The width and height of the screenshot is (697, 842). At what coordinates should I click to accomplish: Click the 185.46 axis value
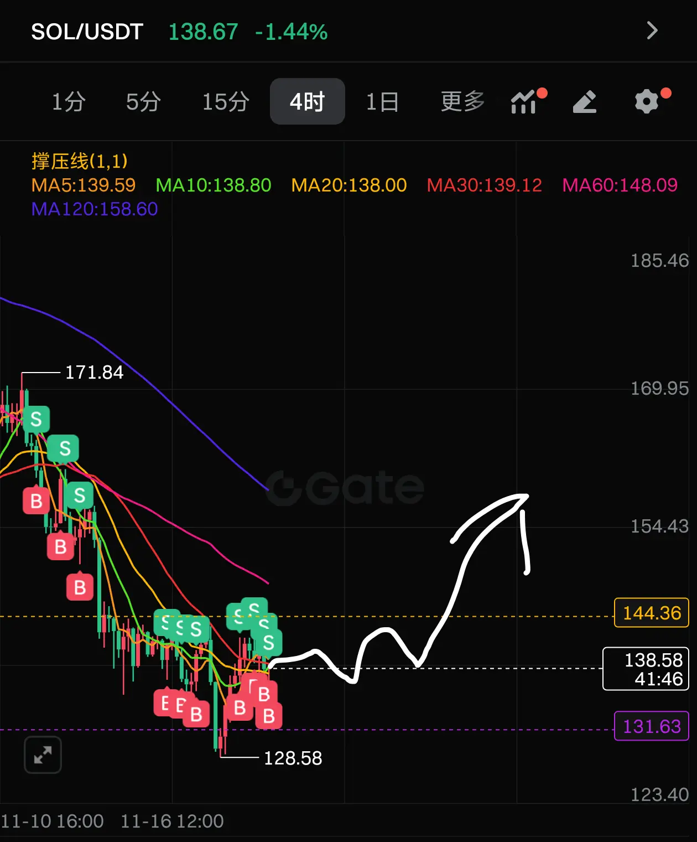[x=659, y=260]
